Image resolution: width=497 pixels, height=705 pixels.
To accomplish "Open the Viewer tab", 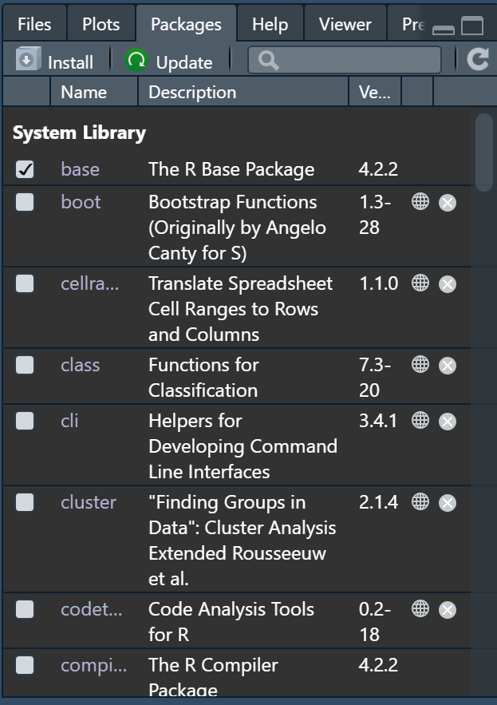I will click(x=345, y=24).
